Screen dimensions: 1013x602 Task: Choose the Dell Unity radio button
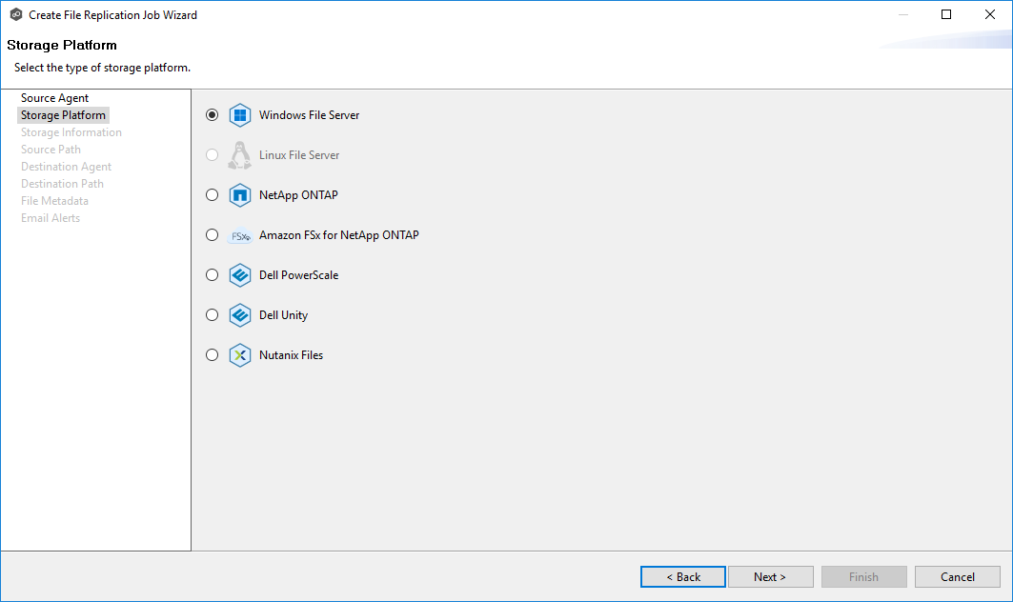(x=212, y=315)
